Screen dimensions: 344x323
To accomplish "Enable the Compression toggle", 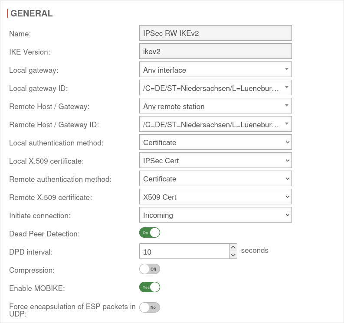I will 150,269.
